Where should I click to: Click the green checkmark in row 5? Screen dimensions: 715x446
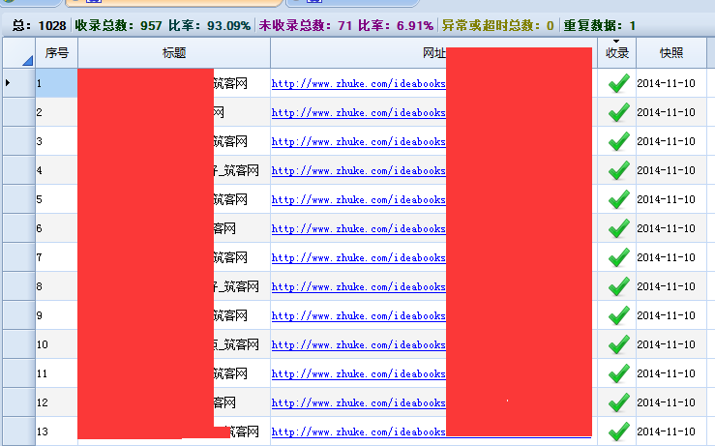pos(618,200)
